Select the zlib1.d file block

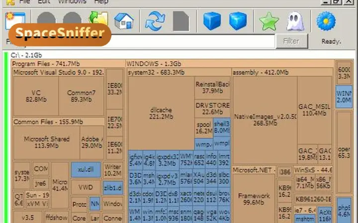tap(113, 188)
